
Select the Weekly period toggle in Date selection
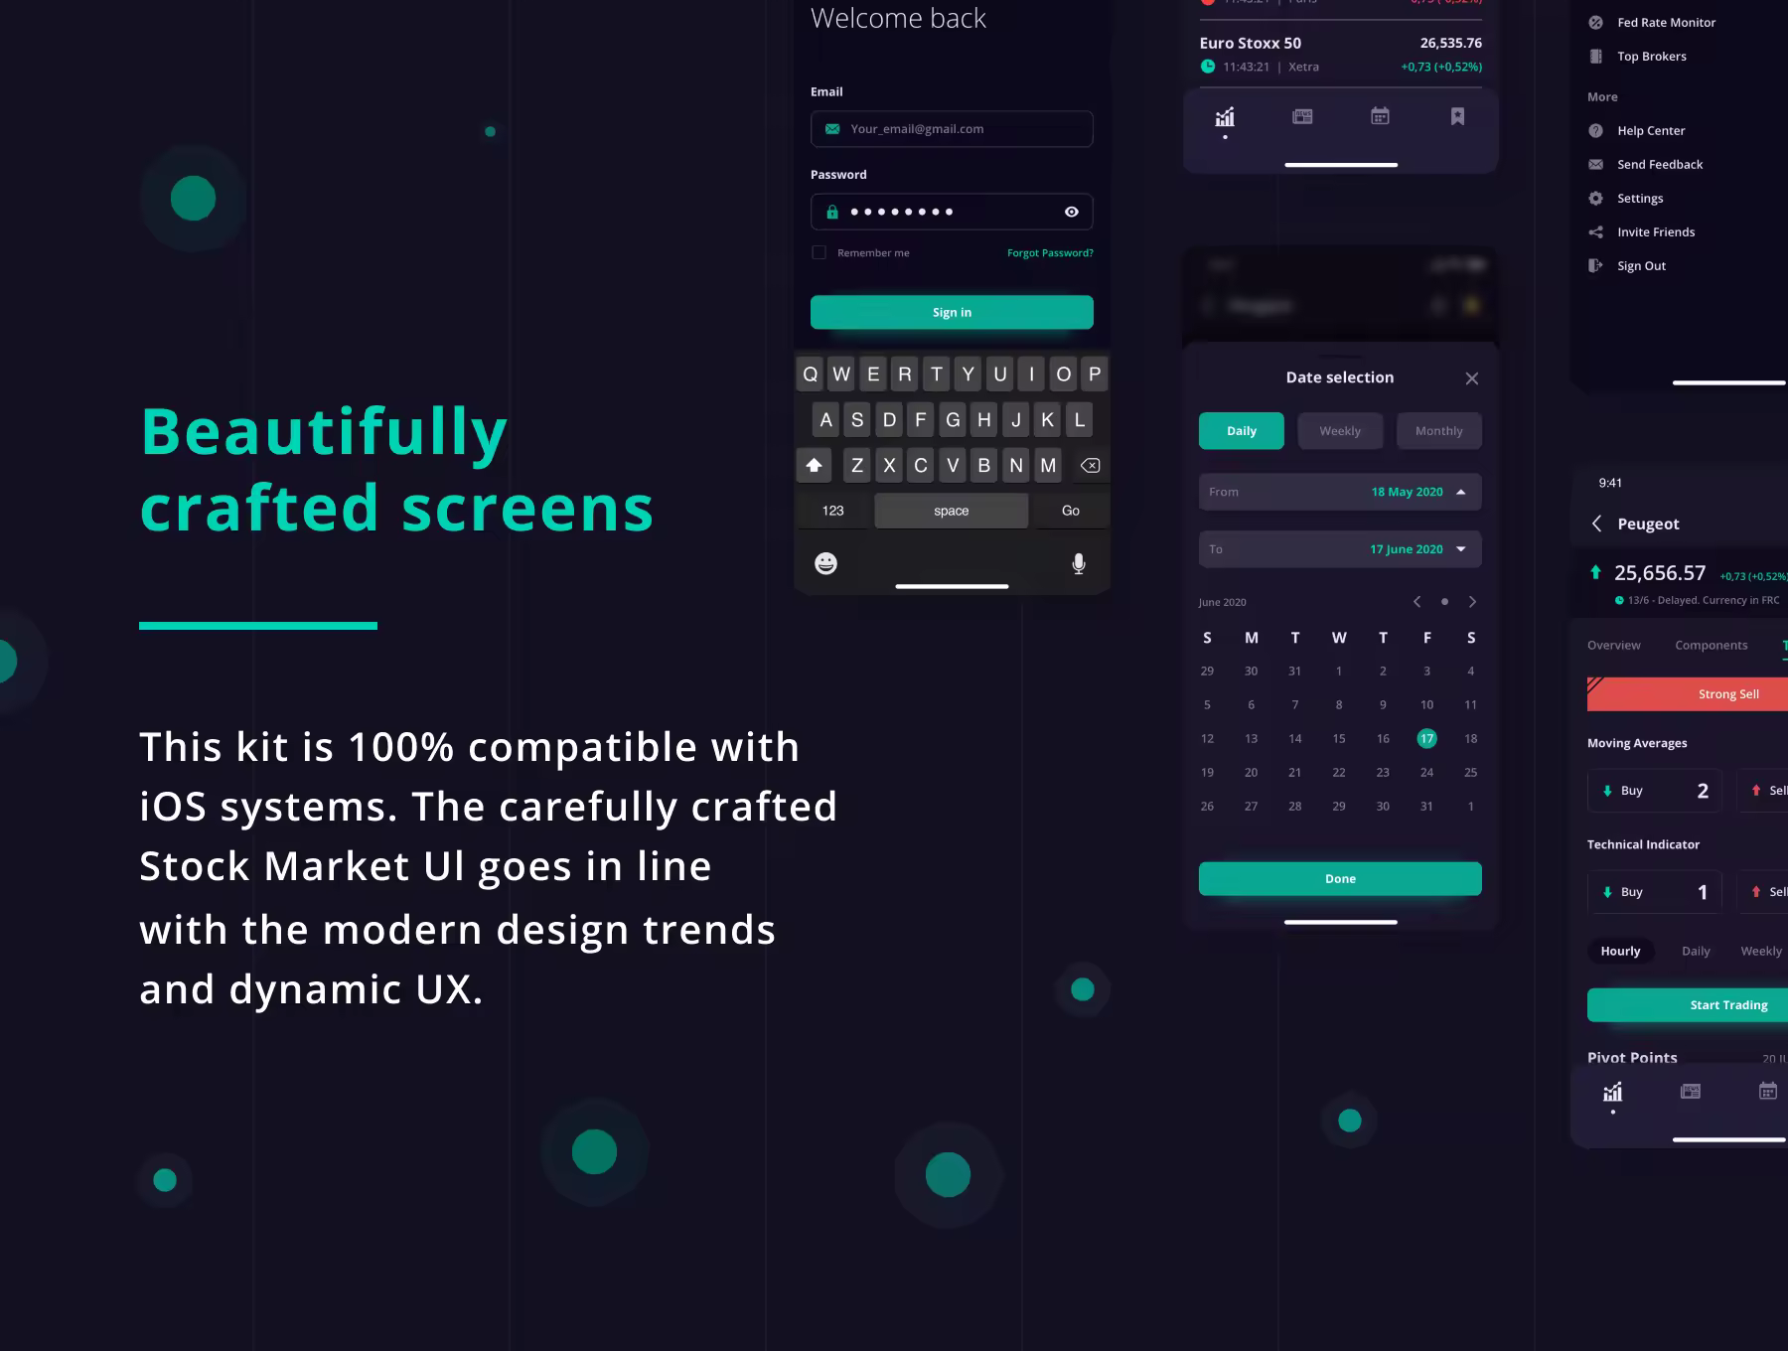pos(1340,431)
